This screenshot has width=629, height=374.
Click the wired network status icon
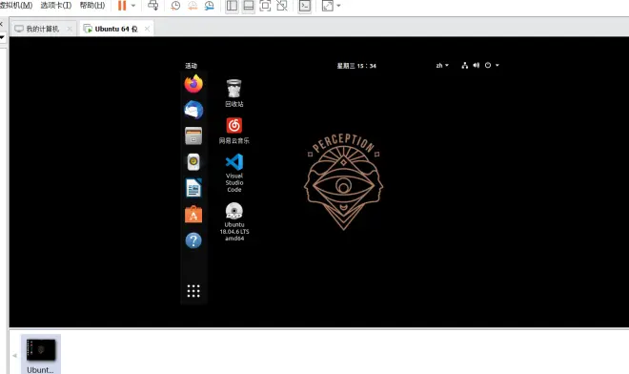click(464, 66)
